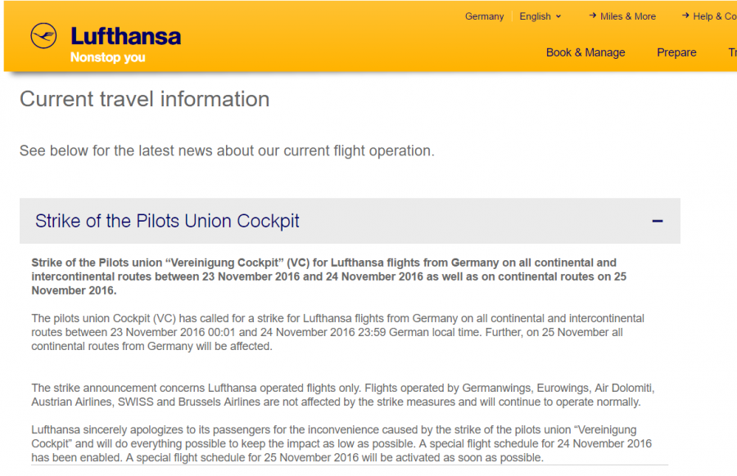
Task: Click the paragraph mentioning Germanwings and Eurowings
Action: click(x=342, y=394)
